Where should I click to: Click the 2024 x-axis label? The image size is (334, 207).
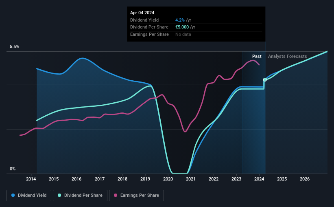pos(259,179)
